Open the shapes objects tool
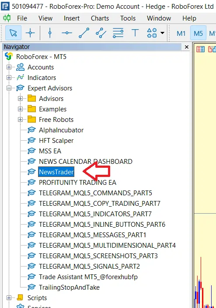Screen dimensions: 216x308 pos(152,33)
